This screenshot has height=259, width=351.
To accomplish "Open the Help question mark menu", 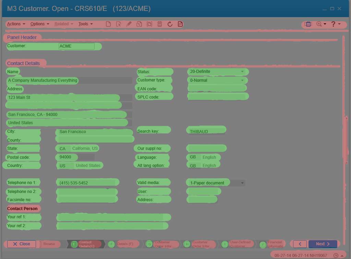I will pos(333,24).
